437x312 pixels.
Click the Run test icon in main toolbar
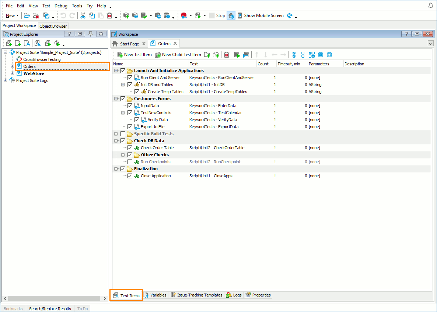[x=197, y=16]
